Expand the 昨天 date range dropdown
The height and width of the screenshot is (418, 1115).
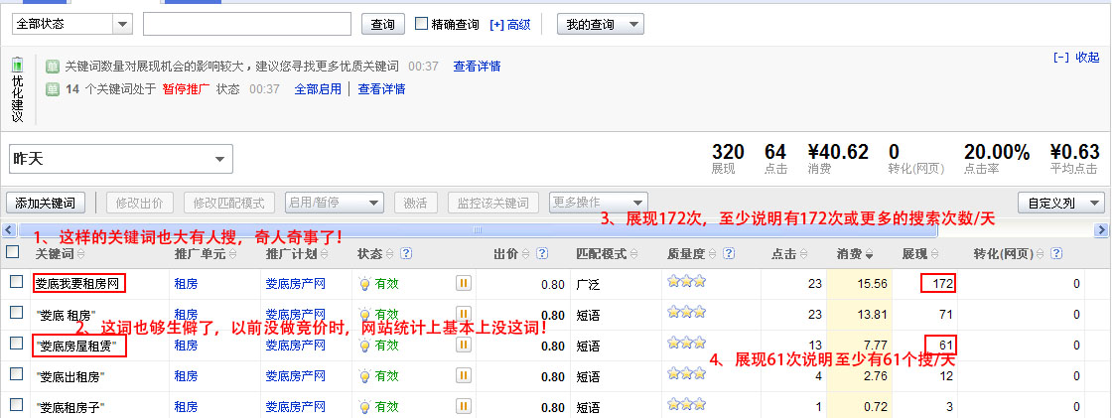(x=120, y=159)
